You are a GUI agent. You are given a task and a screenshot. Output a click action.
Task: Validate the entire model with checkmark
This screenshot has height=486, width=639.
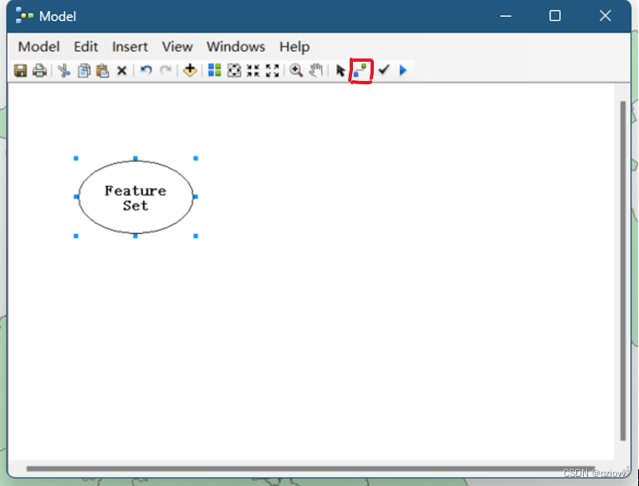tap(384, 69)
